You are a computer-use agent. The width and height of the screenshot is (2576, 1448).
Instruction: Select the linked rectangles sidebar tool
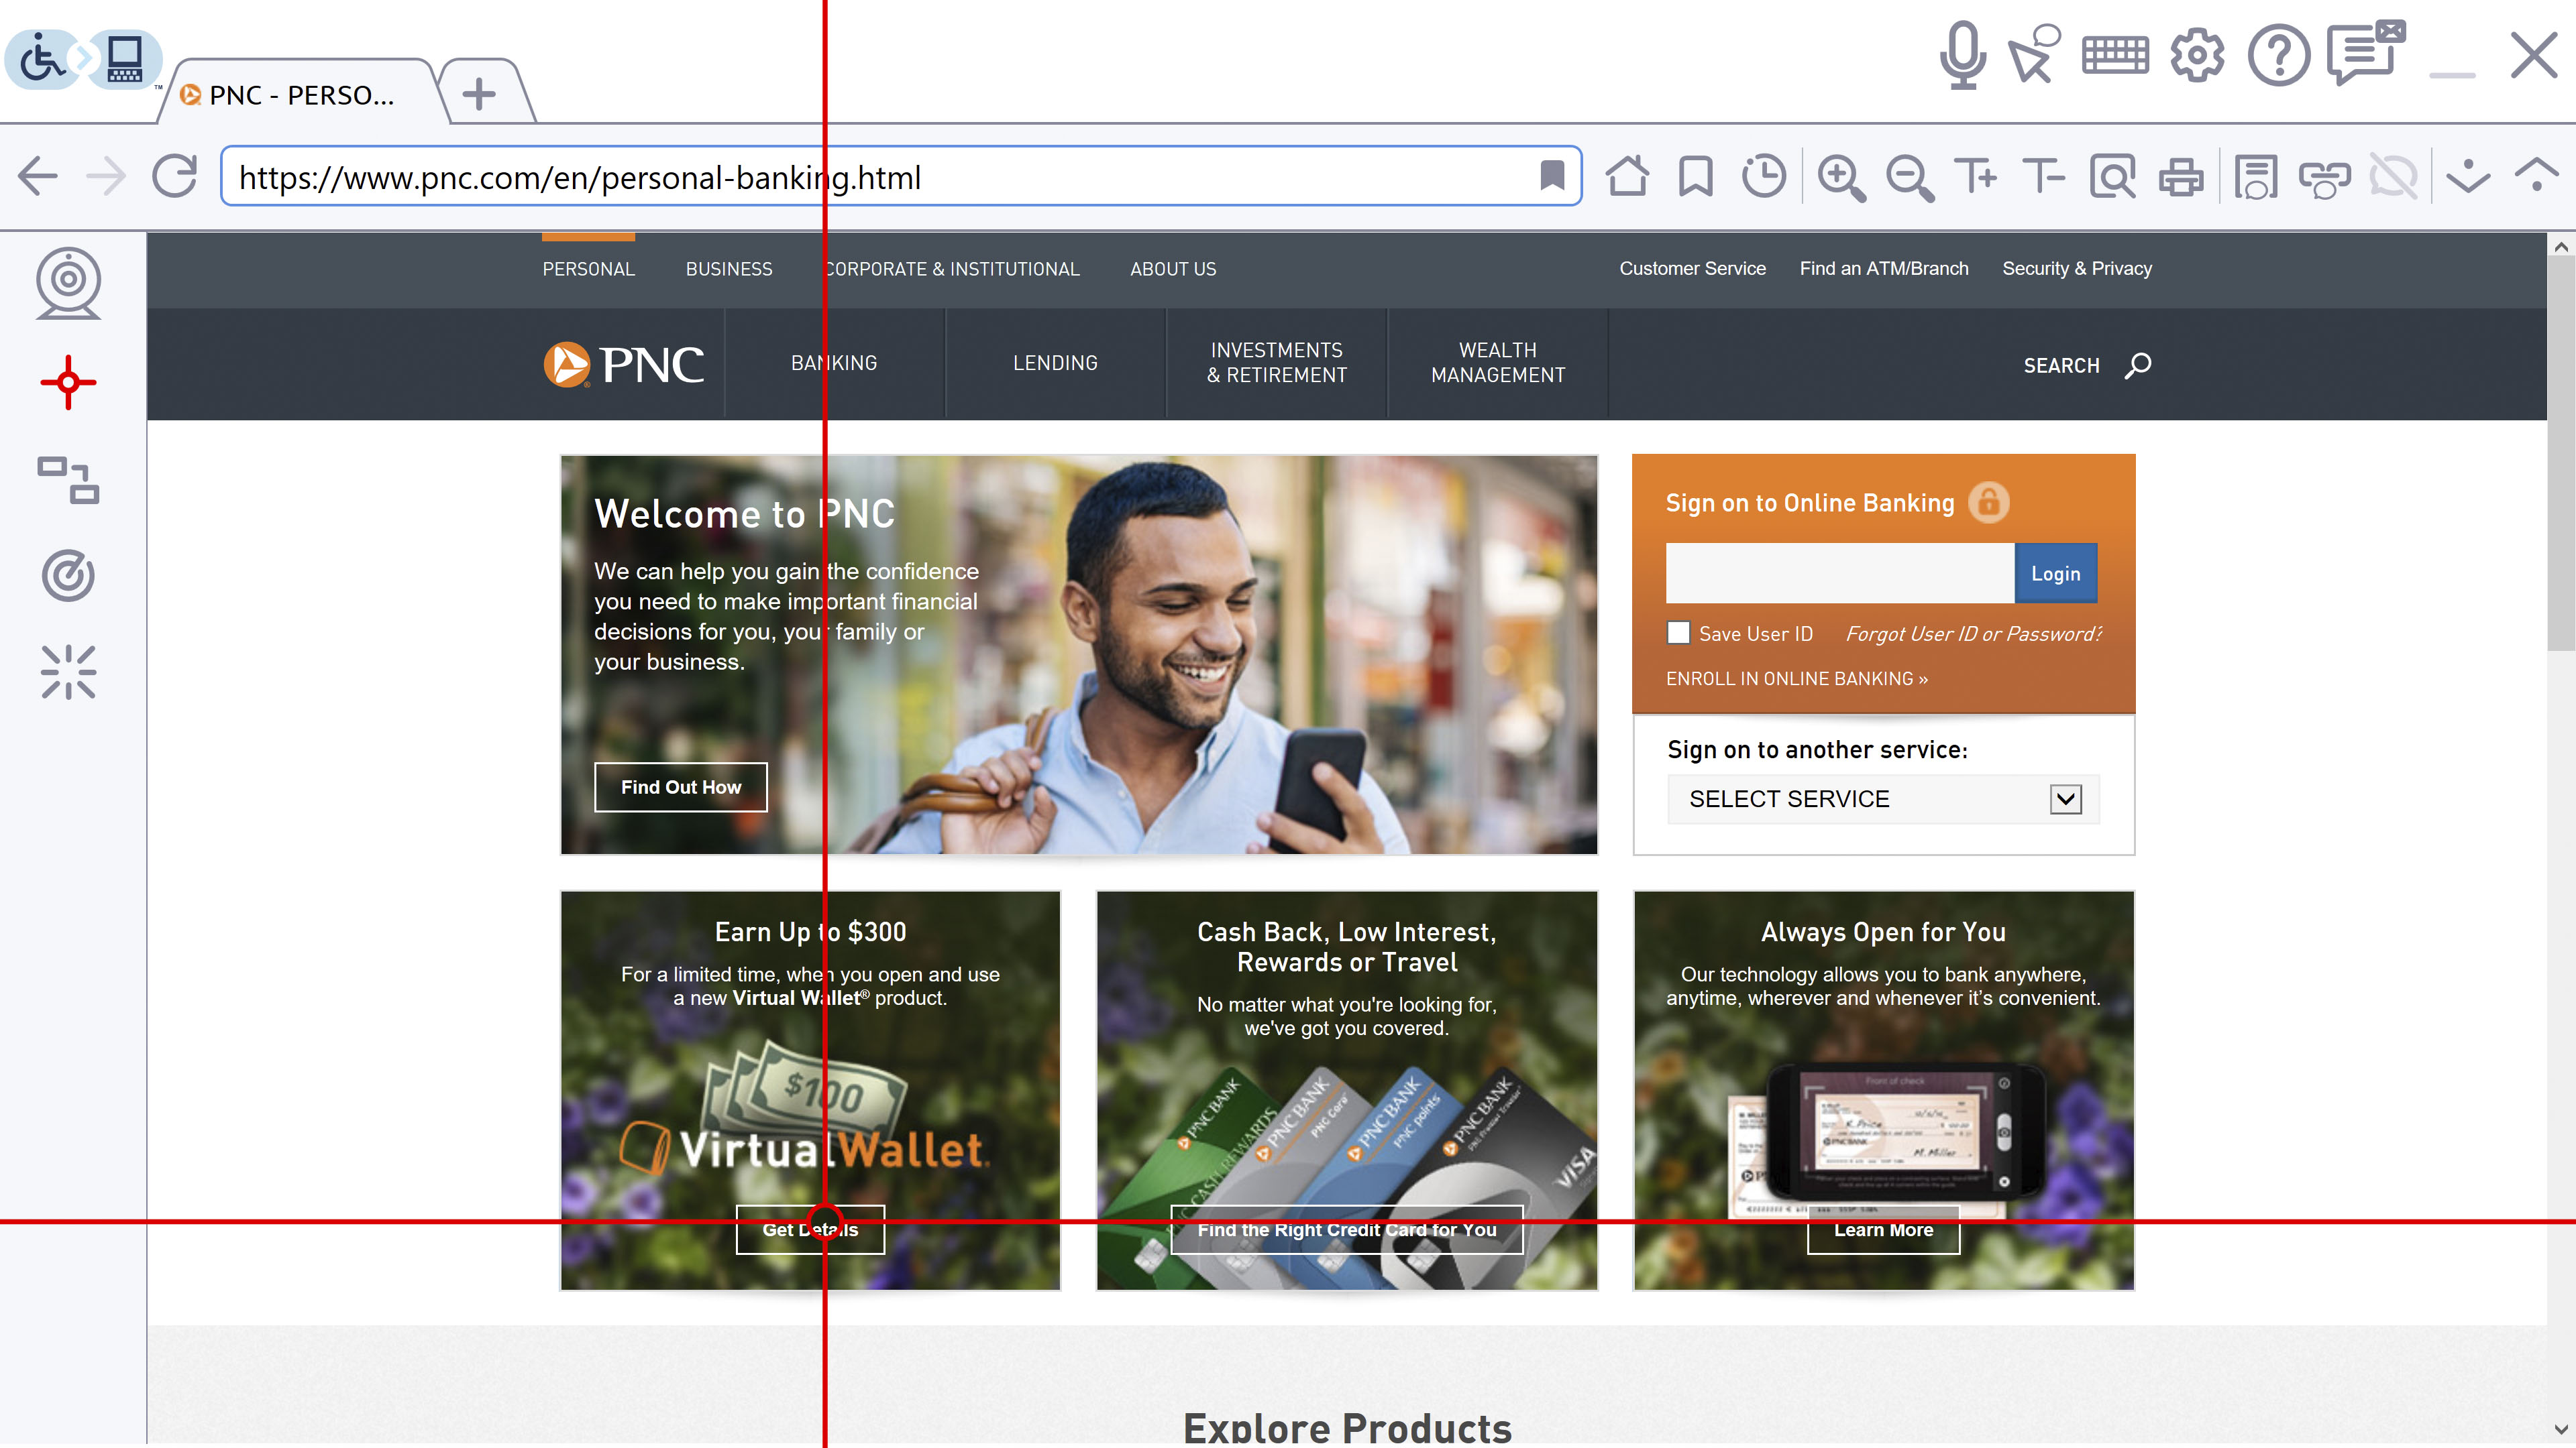[68, 480]
